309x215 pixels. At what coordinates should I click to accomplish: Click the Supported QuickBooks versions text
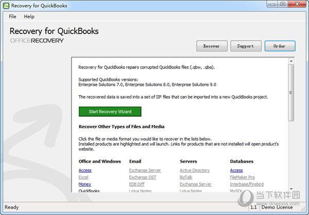coord(108,80)
